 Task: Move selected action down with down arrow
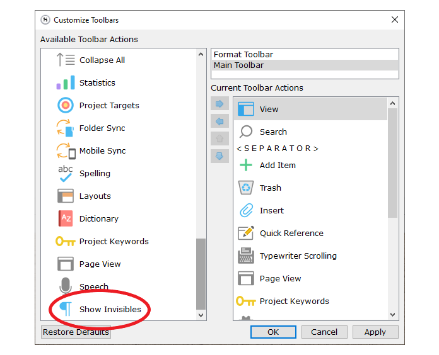pyautogui.click(x=220, y=156)
